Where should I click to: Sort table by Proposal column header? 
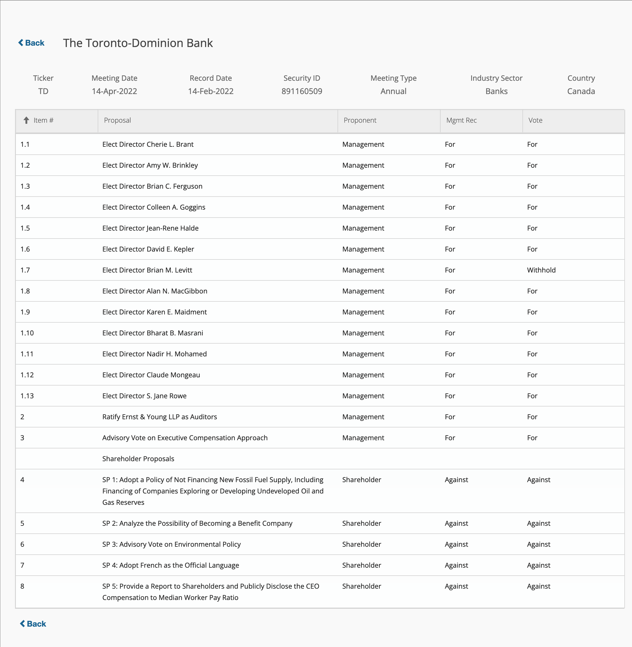(117, 120)
